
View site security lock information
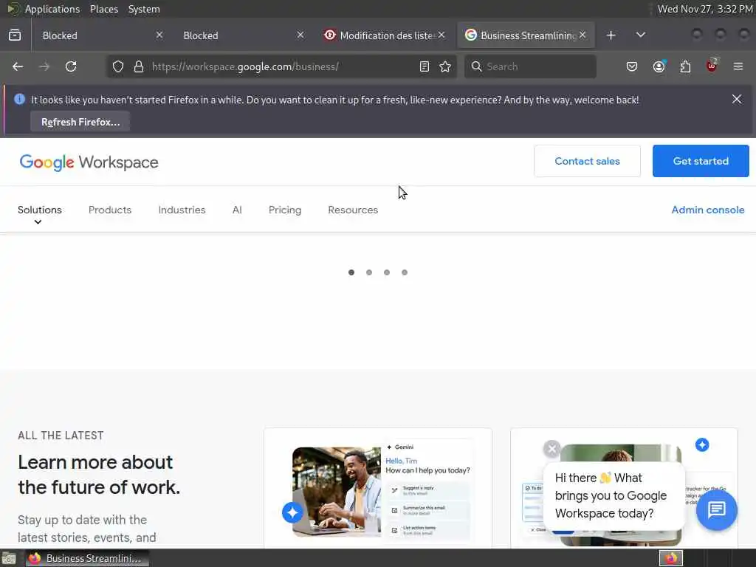click(x=139, y=66)
